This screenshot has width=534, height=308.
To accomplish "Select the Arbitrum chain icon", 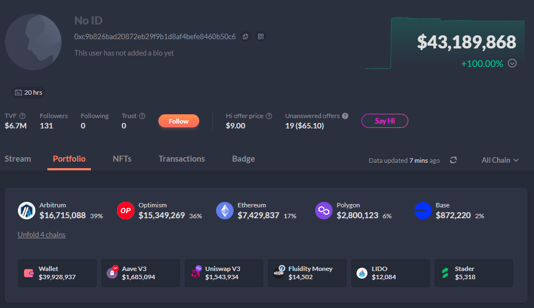I will [x=26, y=211].
